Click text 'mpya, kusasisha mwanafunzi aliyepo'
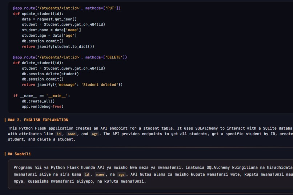293x195 pixels. (x=53, y=181)
